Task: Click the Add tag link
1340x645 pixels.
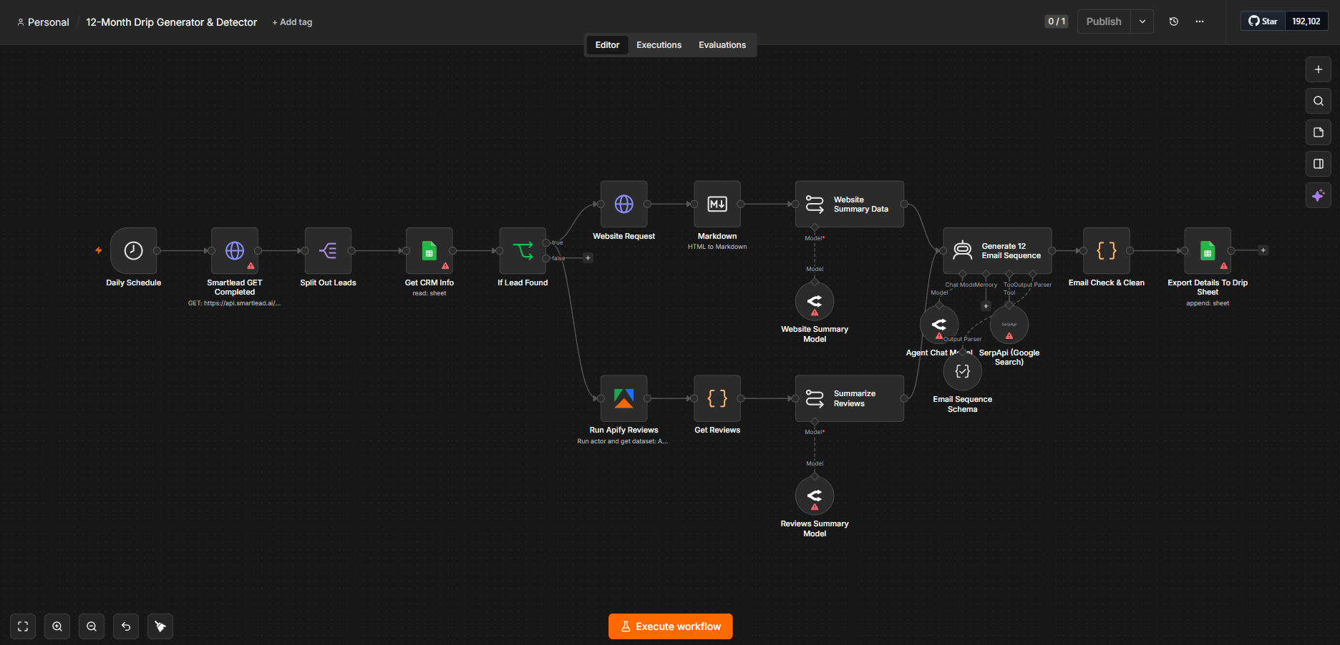Action: click(x=292, y=22)
